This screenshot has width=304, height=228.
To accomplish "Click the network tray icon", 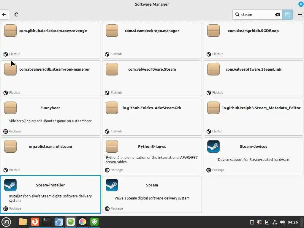I will tap(275, 222).
